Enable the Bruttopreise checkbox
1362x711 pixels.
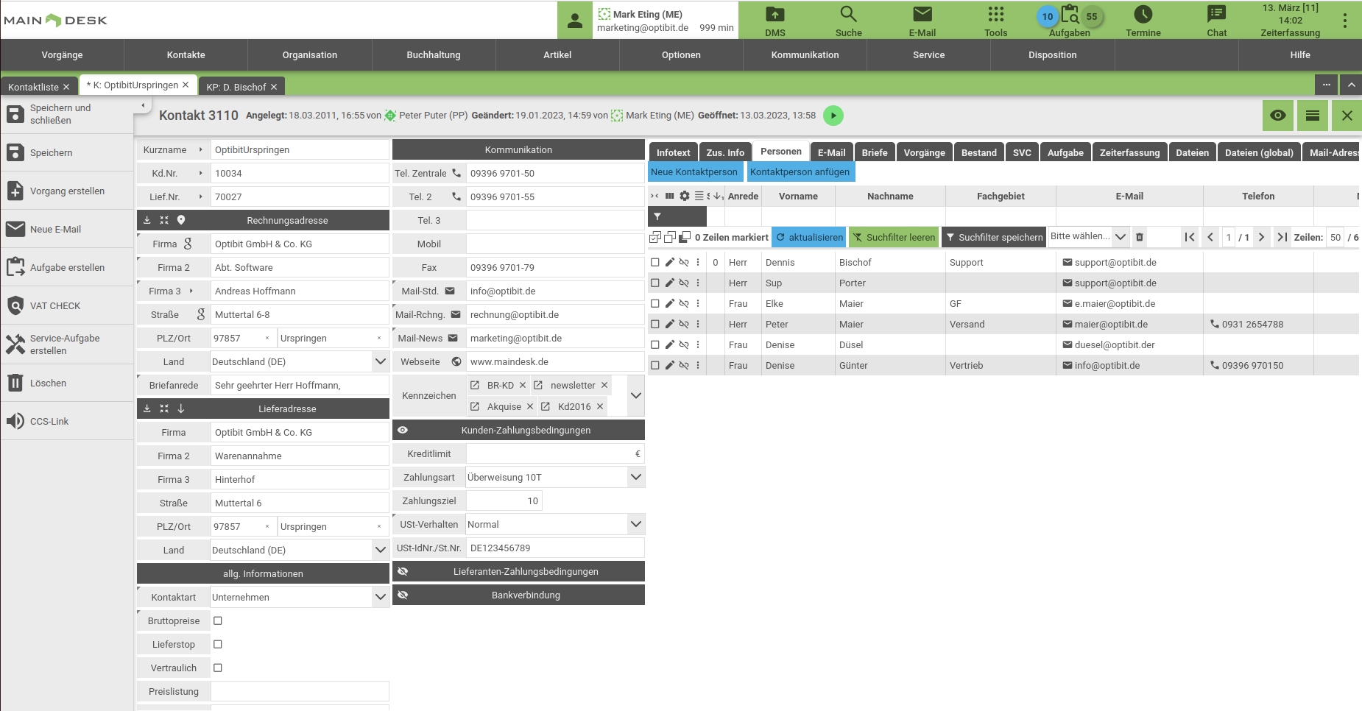click(x=218, y=621)
